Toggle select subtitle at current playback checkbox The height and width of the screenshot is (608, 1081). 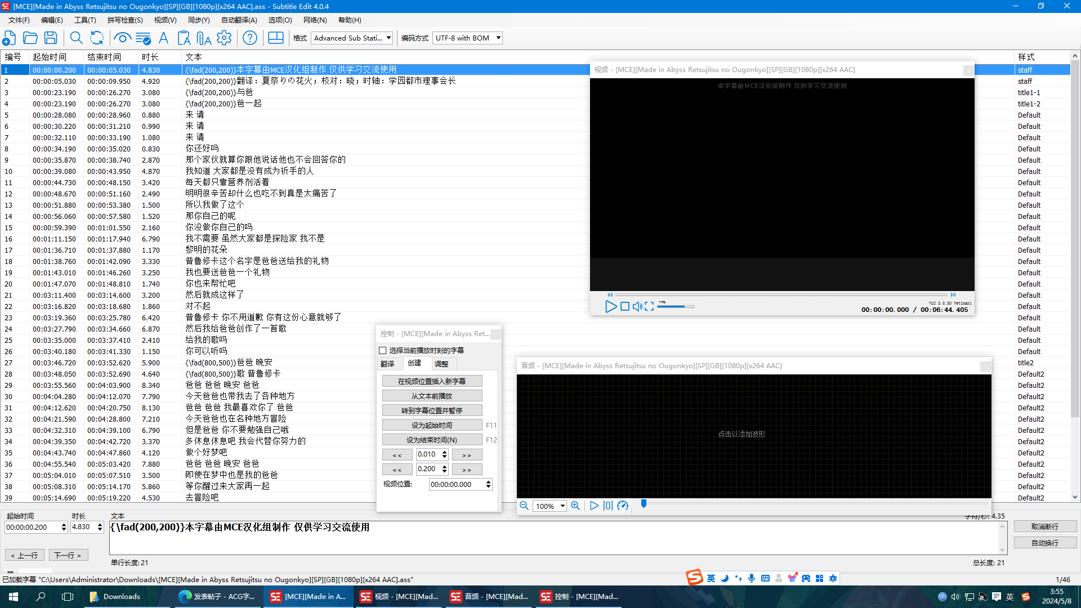click(383, 350)
